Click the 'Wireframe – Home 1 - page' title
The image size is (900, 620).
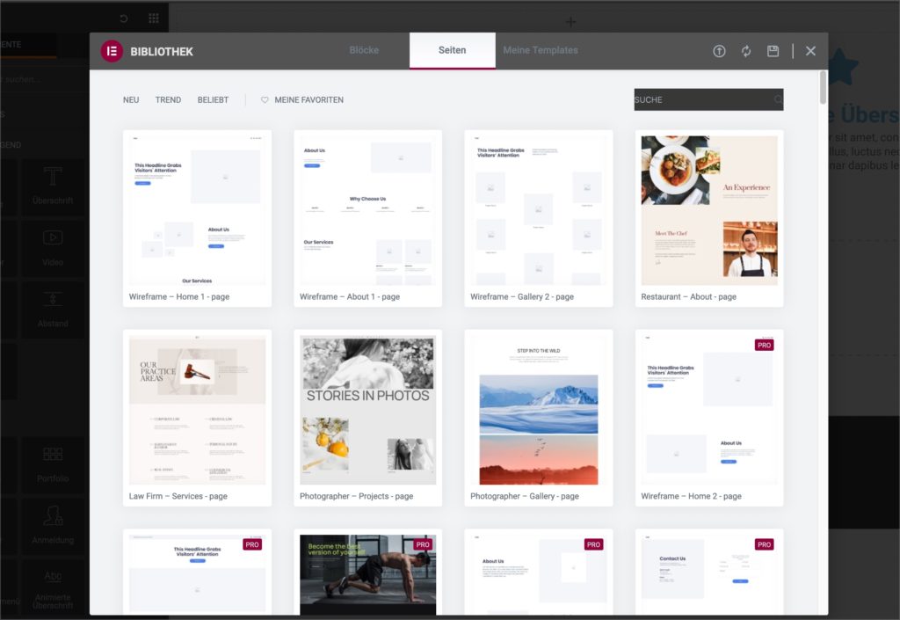(179, 296)
